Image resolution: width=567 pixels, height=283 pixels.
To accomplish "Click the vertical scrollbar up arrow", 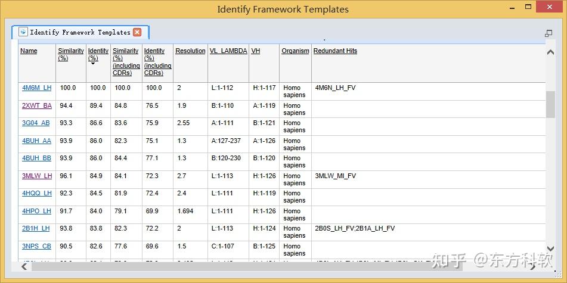I will [x=550, y=52].
